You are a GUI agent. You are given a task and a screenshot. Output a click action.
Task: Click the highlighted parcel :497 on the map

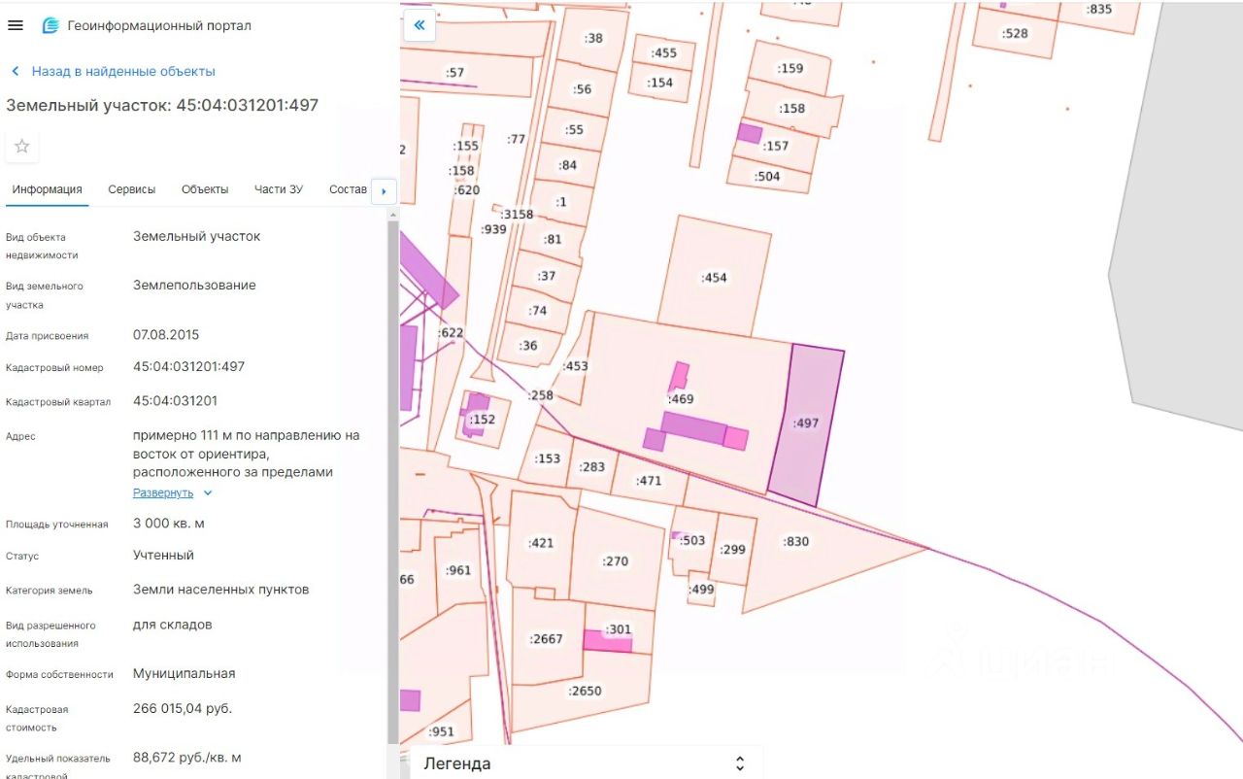click(x=806, y=423)
